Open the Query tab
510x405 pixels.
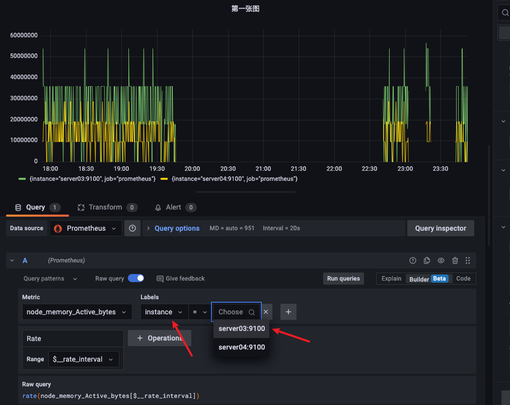tap(37, 208)
